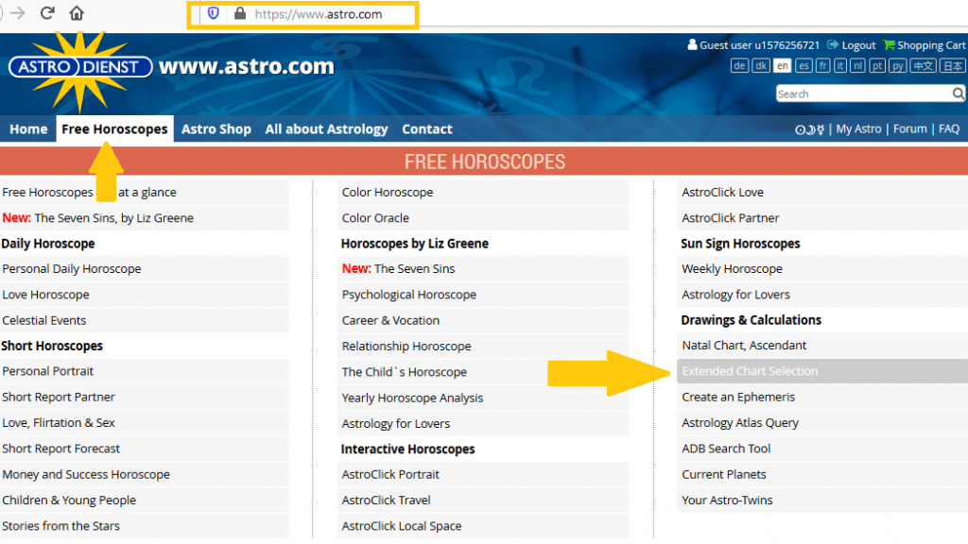Focus the site Search field

tap(863, 93)
